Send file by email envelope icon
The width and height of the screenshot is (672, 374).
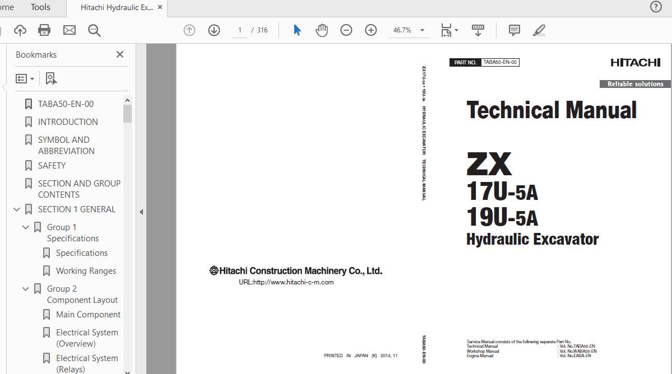(x=69, y=30)
